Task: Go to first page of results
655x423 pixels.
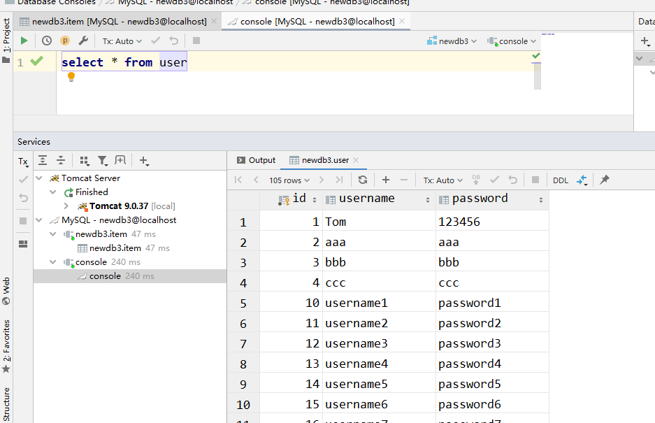Action: pos(238,180)
